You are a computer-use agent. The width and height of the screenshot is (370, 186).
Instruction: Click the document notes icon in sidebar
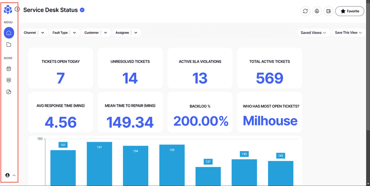point(9,92)
